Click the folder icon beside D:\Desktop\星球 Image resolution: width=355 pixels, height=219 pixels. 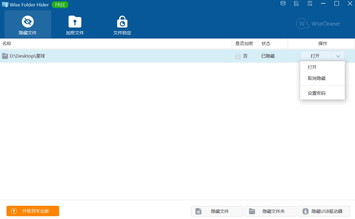tap(5, 56)
